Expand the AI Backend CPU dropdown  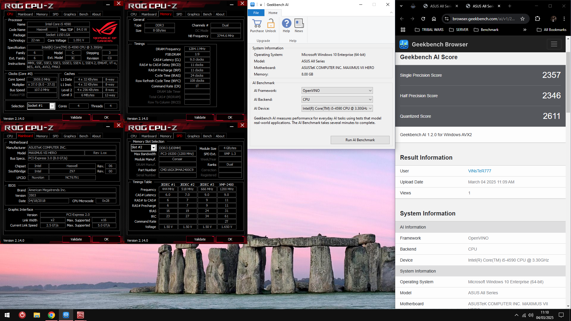pos(337,100)
